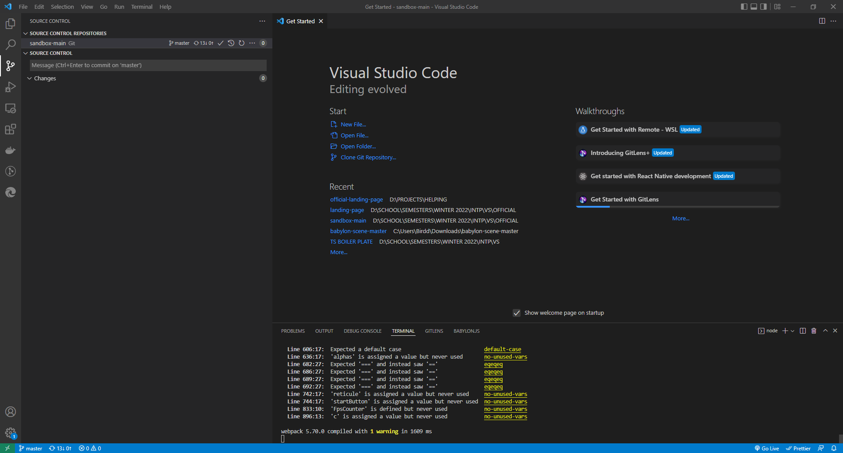The image size is (843, 453).
Task: Maximize the terminal panel size
Action: coord(825,331)
